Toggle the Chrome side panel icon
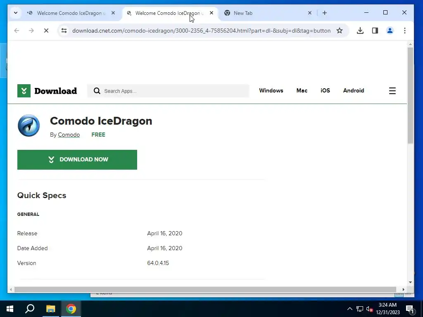423x317 pixels. (375, 31)
